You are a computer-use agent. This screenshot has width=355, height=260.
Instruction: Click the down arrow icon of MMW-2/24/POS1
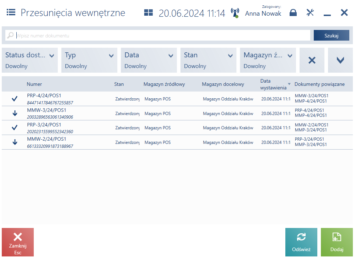15,142
